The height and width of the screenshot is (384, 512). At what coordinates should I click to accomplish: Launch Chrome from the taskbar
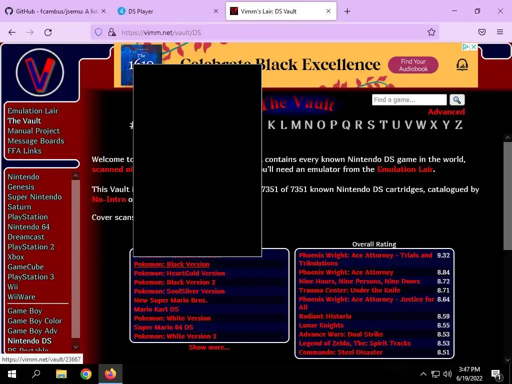(x=86, y=374)
